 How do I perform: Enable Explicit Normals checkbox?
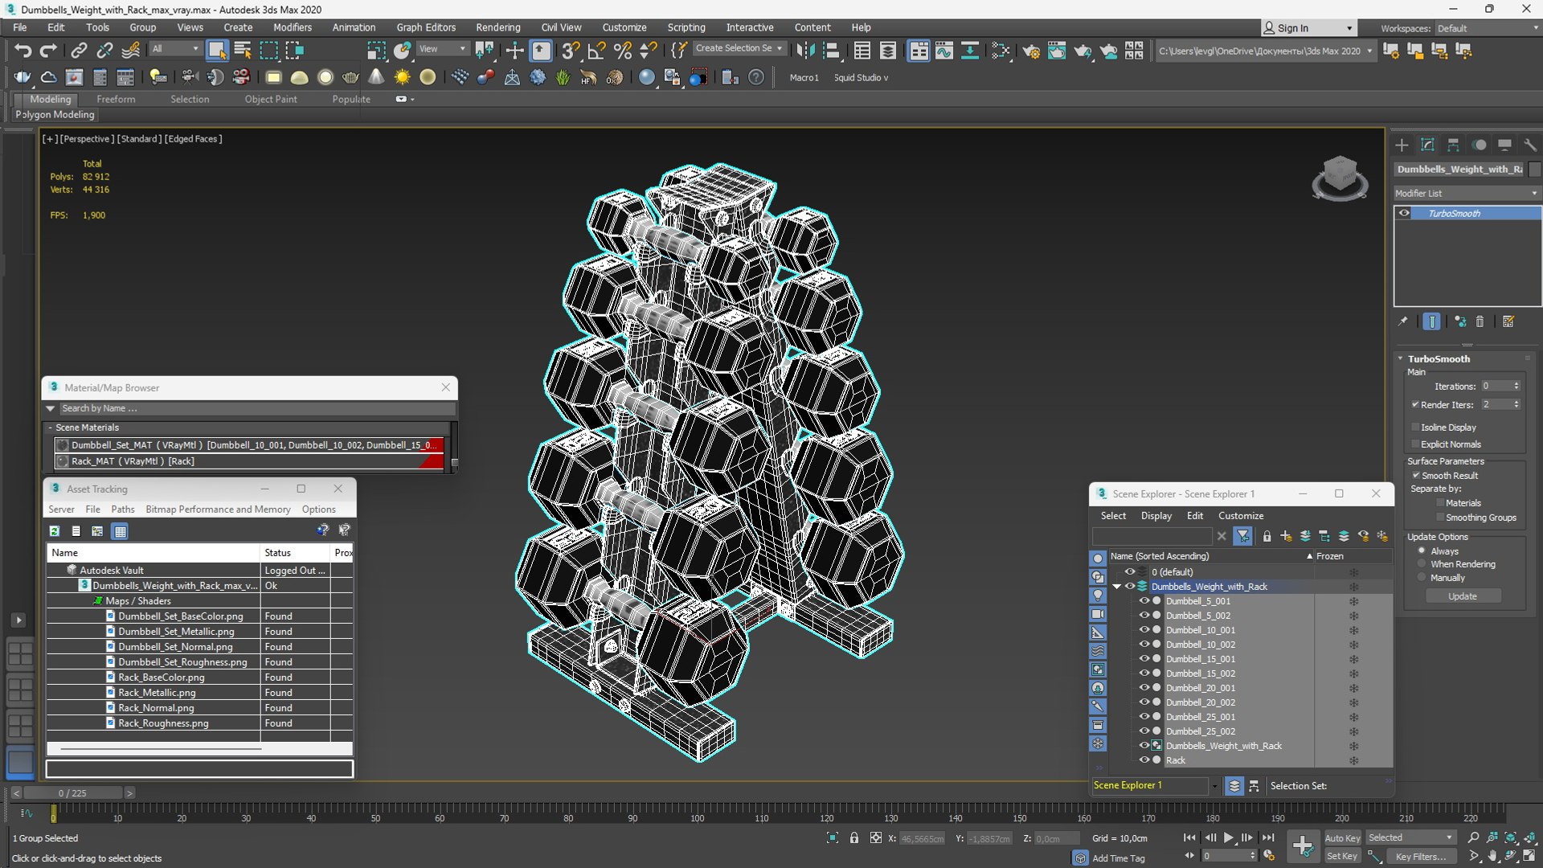[x=1415, y=444]
